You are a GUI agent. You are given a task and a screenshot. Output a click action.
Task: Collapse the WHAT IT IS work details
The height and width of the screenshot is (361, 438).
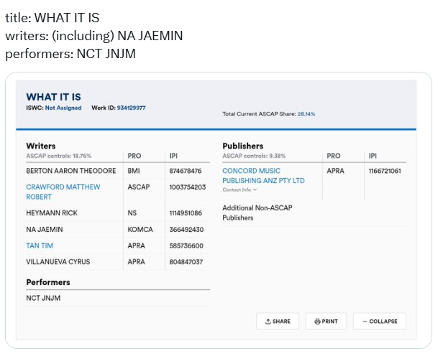[x=380, y=322]
